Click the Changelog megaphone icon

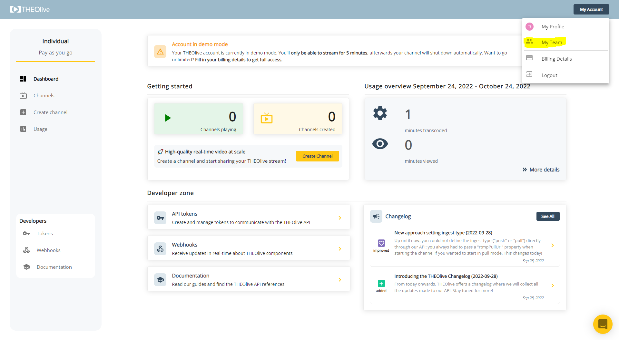pyautogui.click(x=376, y=216)
